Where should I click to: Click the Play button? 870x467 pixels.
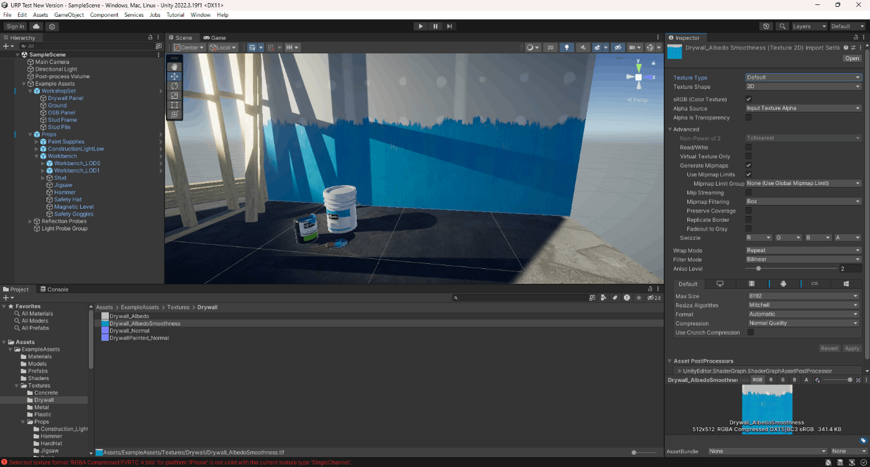(x=421, y=26)
